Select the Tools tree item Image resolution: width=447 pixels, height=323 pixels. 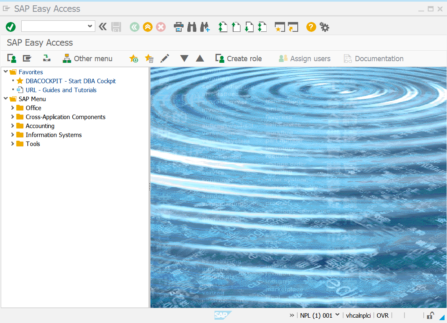coord(33,144)
